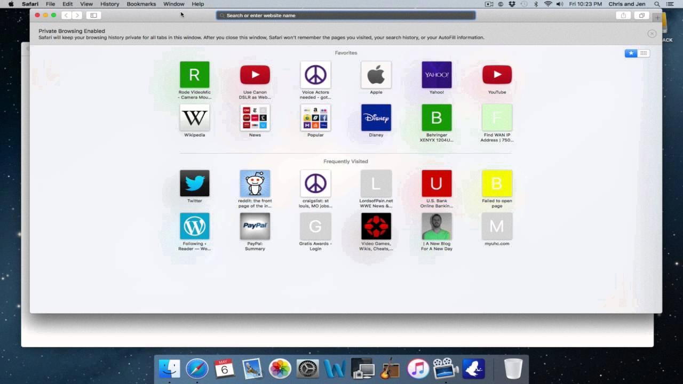
Task: Open the myuhc.com tile
Action: [x=497, y=226]
